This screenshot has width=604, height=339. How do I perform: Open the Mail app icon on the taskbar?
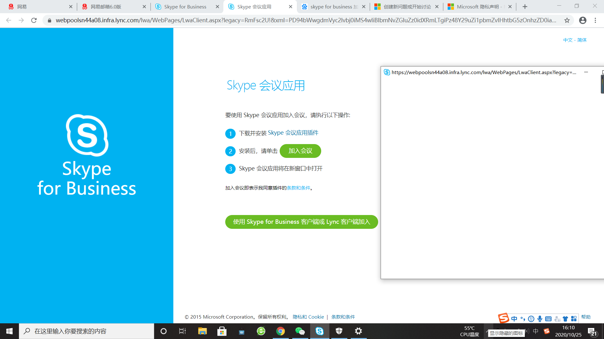(x=242, y=331)
